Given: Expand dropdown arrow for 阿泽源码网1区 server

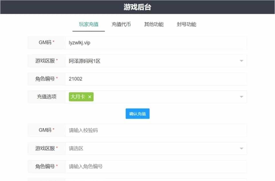Looking at the screenshot, I should (x=241, y=61).
